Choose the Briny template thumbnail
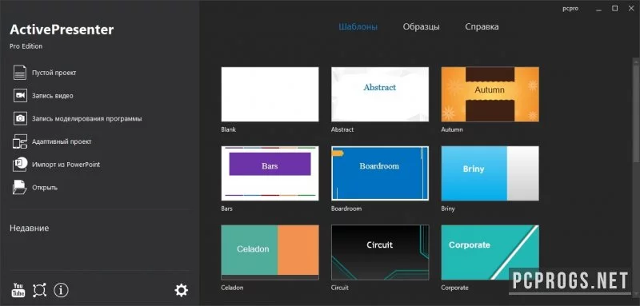640x306 pixels. pyautogui.click(x=490, y=173)
